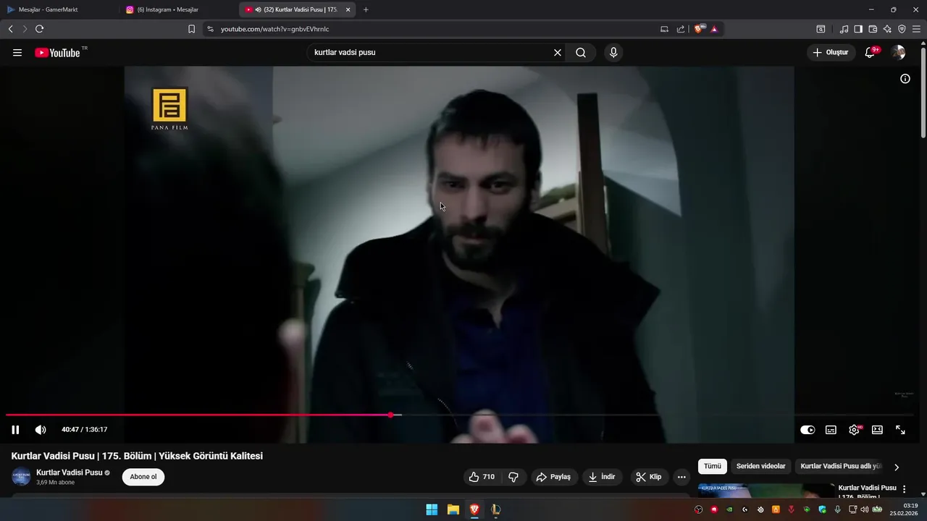Screen dimensions: 927x521
Task: Show the video info card icon
Action: coord(905,79)
